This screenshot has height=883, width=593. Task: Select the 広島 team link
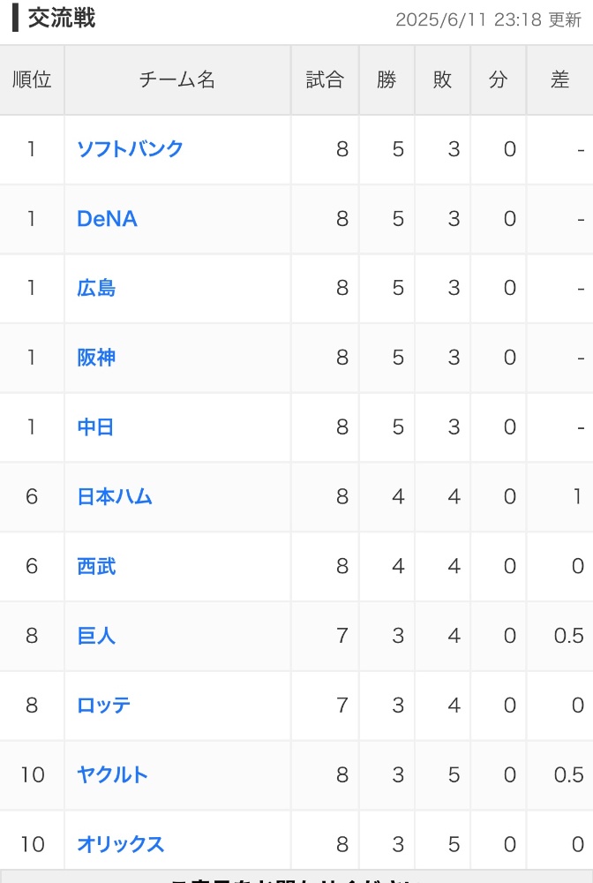(x=96, y=289)
